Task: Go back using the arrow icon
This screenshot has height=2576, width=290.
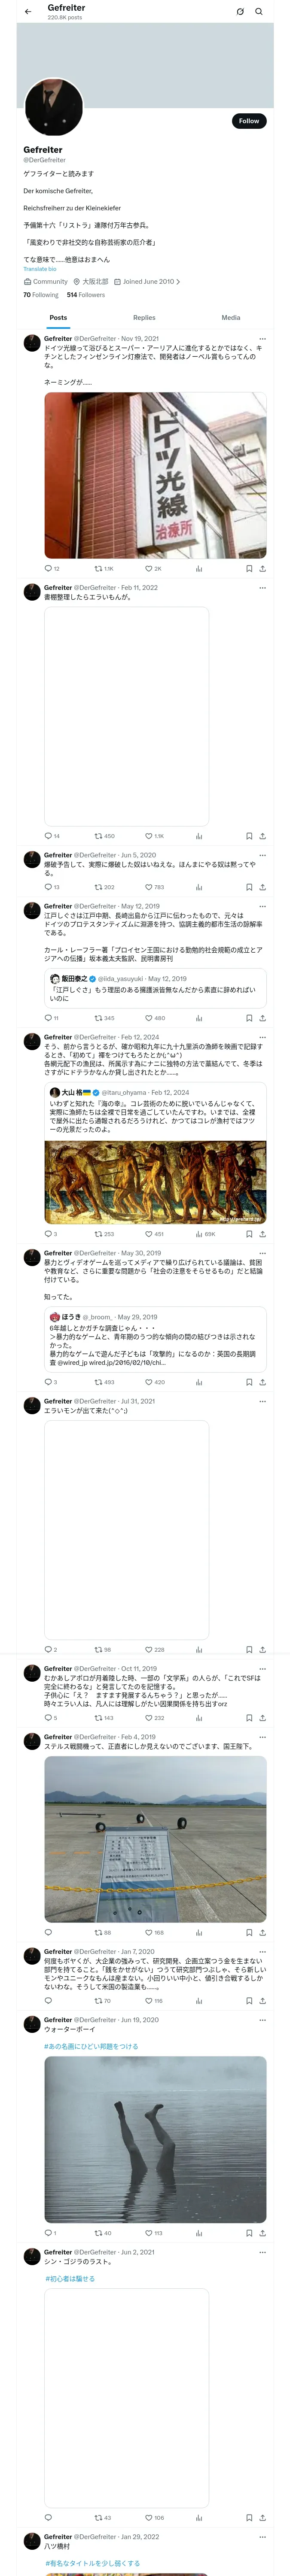Action: pos(28,12)
